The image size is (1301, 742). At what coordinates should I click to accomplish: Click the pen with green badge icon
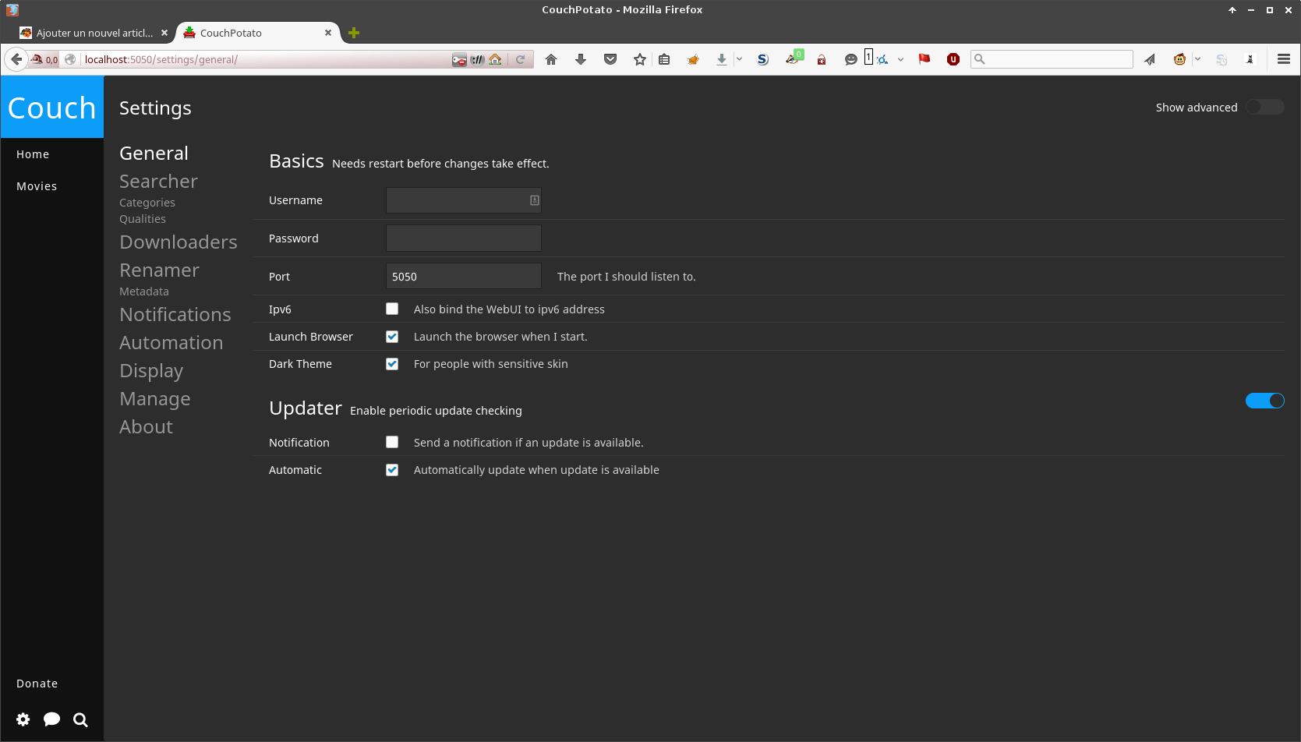coord(794,58)
